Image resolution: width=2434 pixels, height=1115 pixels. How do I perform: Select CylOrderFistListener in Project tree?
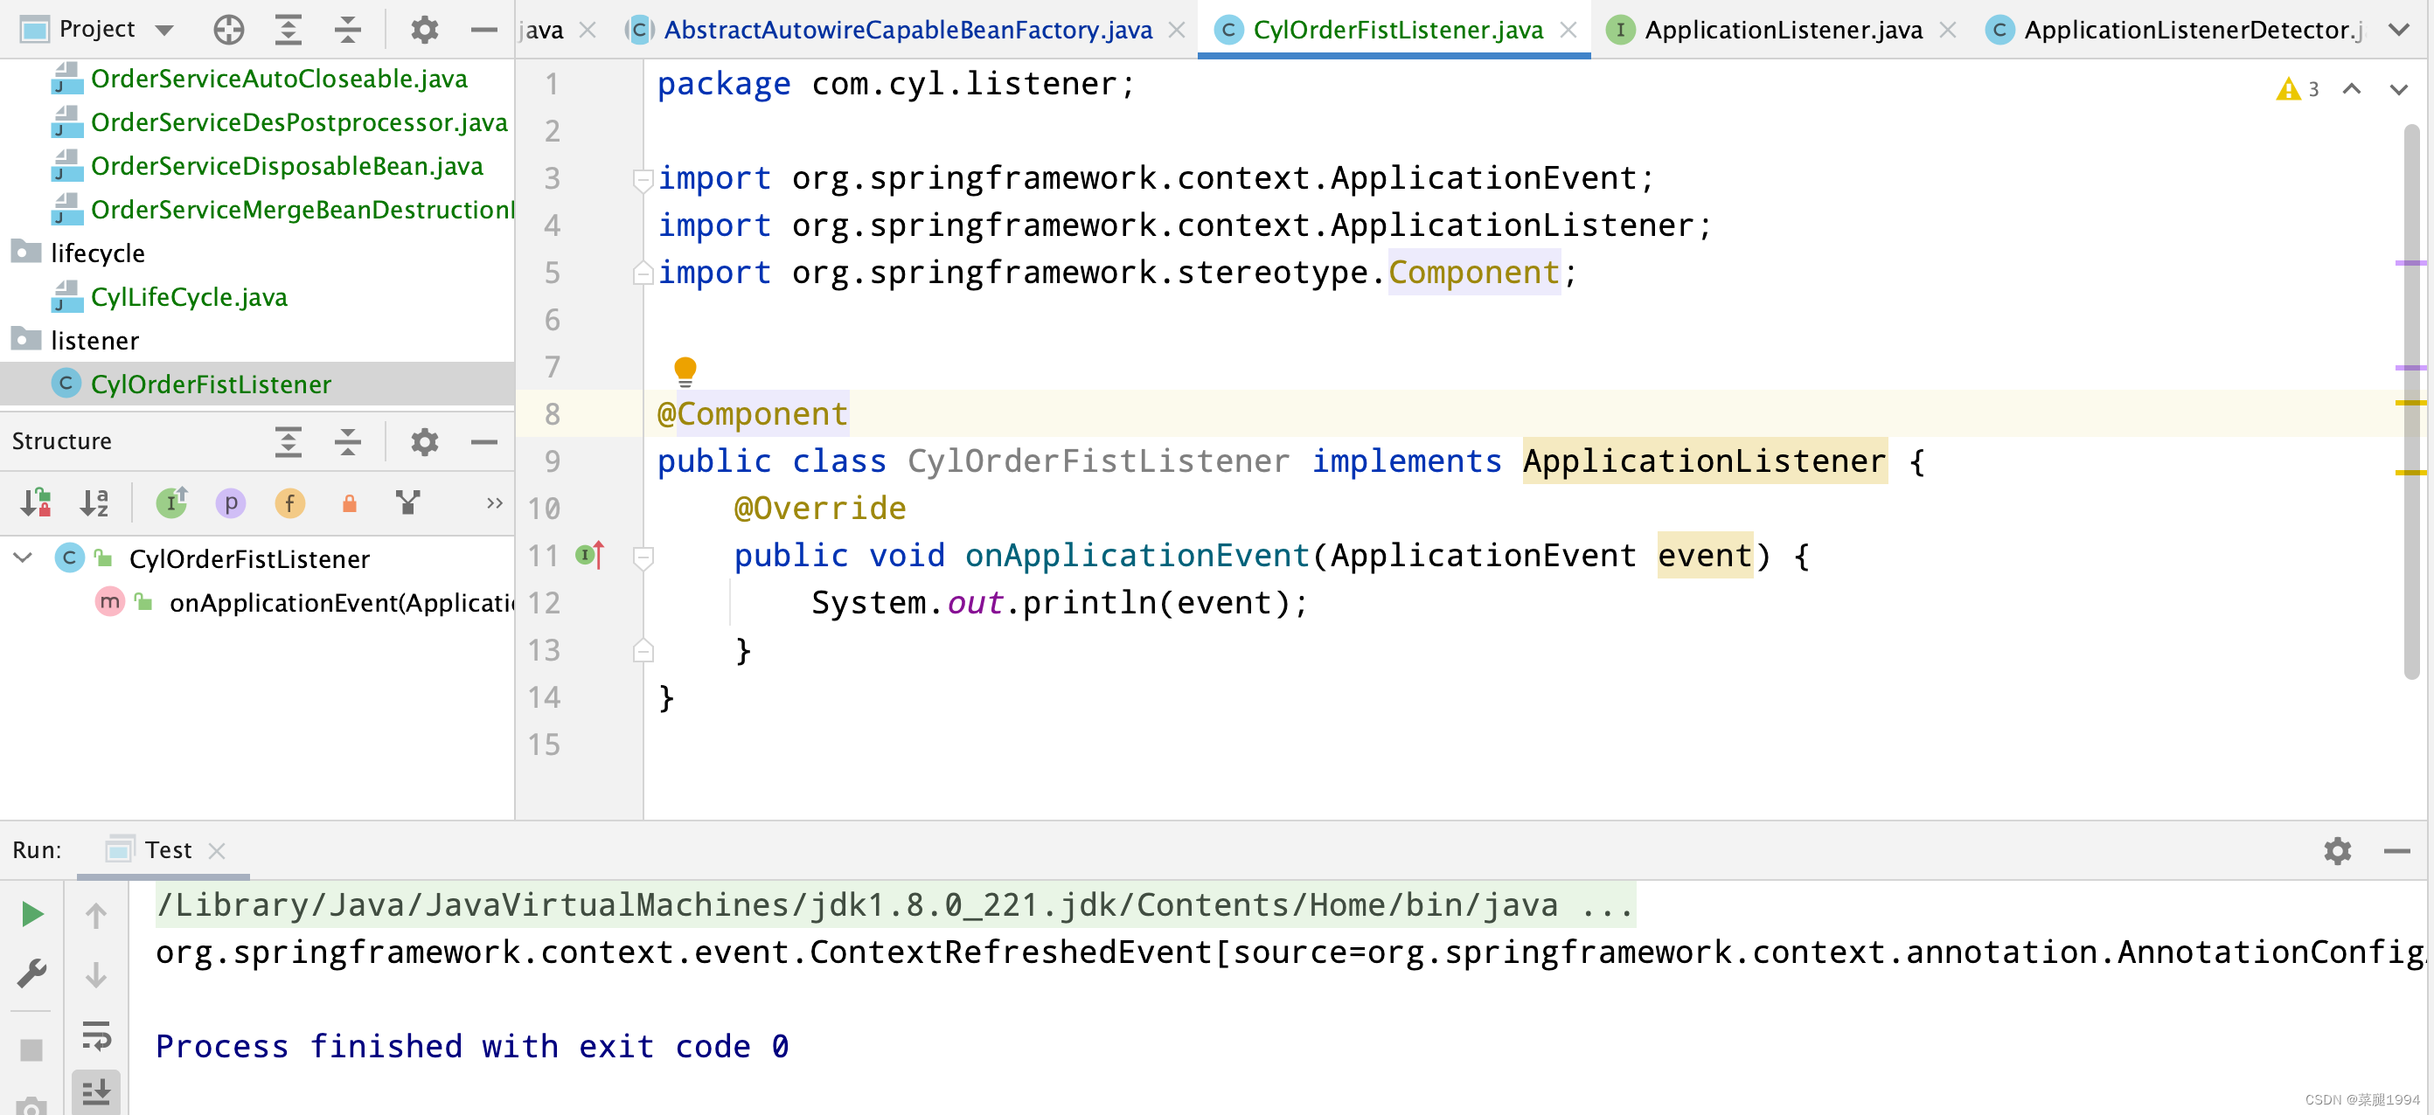point(211,384)
